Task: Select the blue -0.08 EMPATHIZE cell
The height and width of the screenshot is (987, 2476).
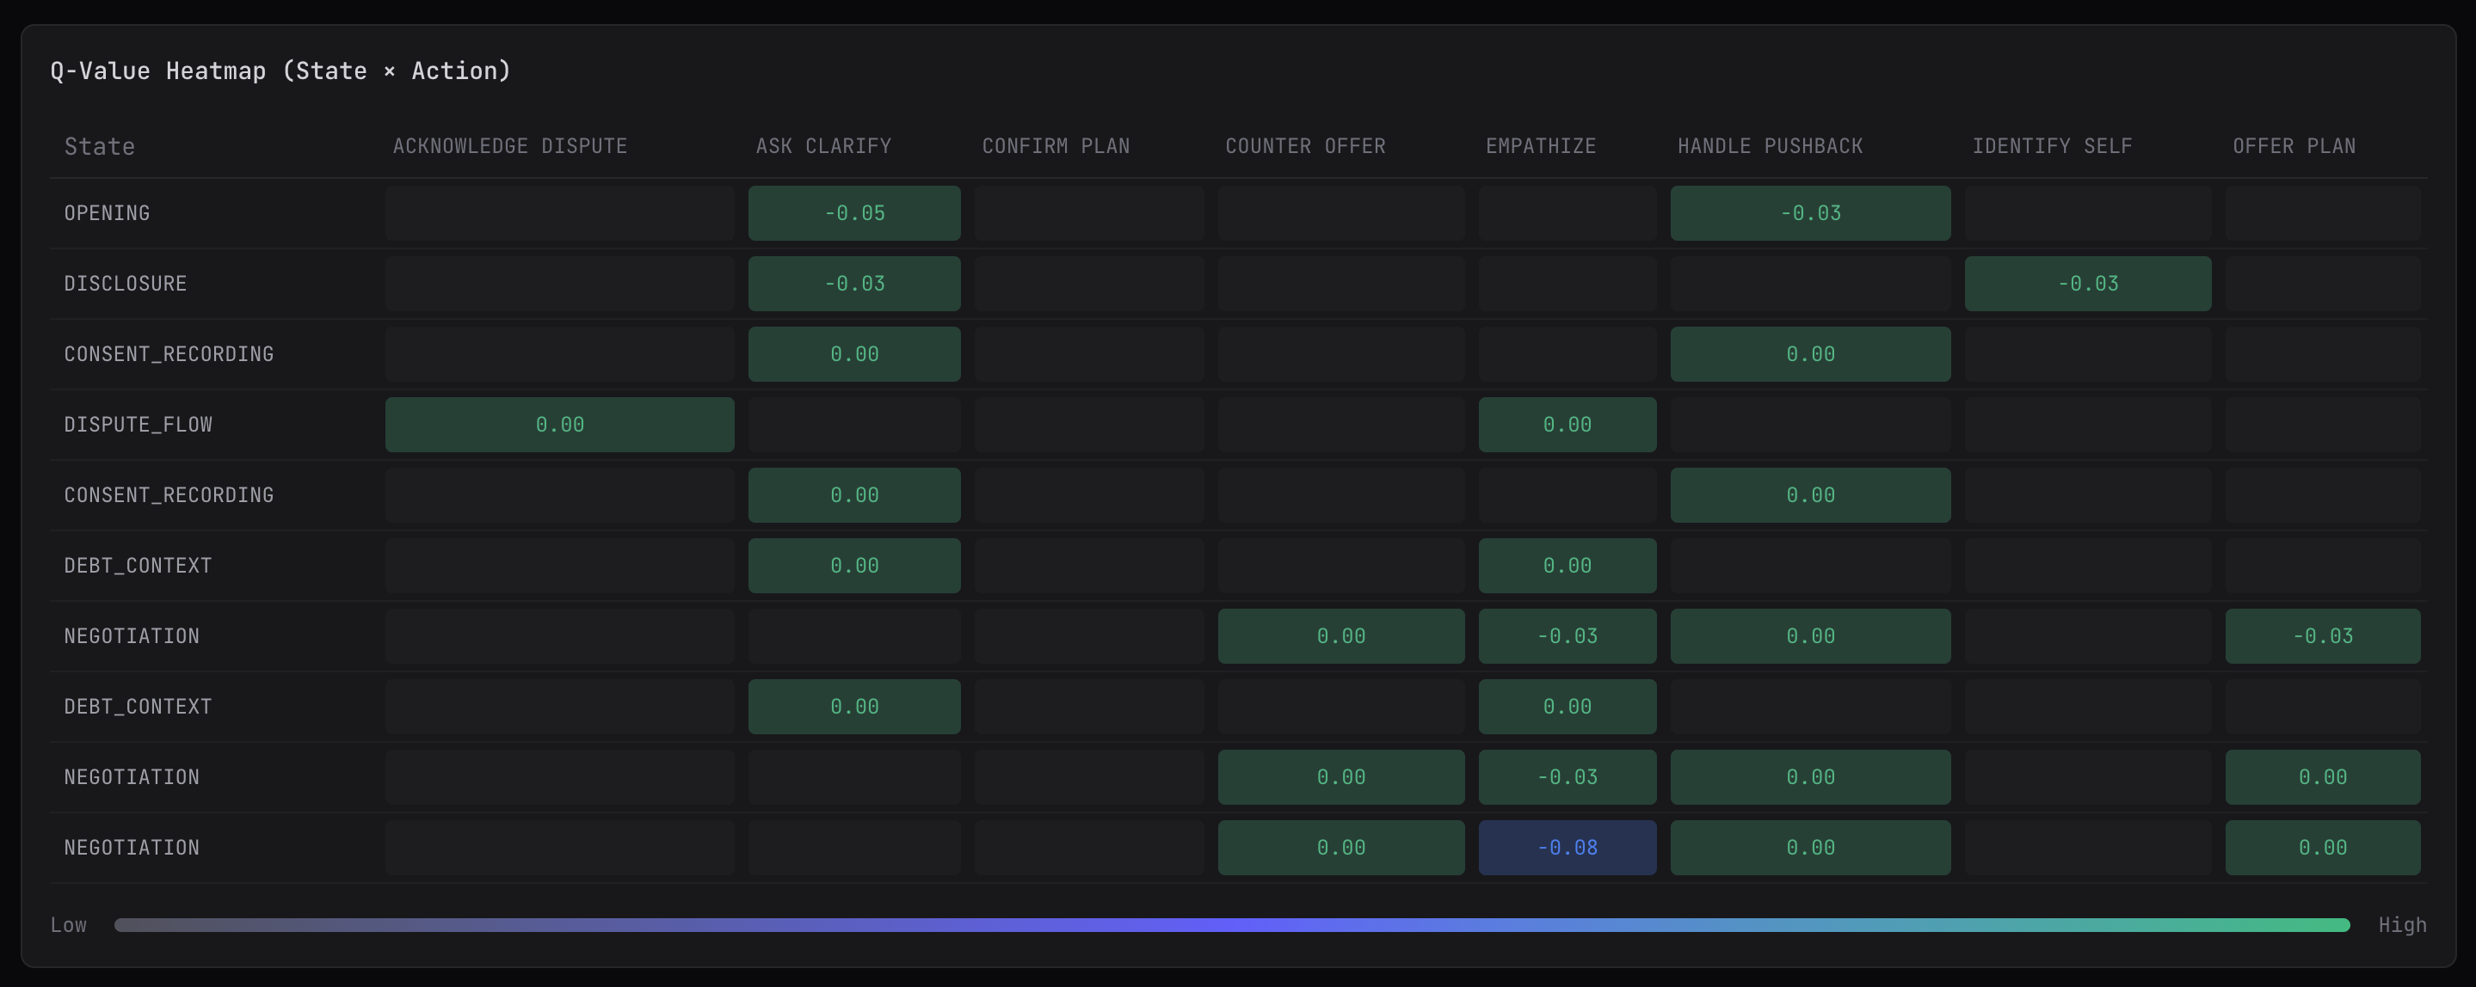Action: pos(1567,848)
